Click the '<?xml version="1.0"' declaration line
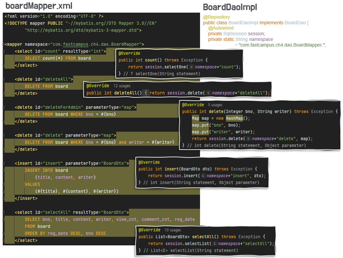The height and width of the screenshot is (258, 343). click(54, 16)
